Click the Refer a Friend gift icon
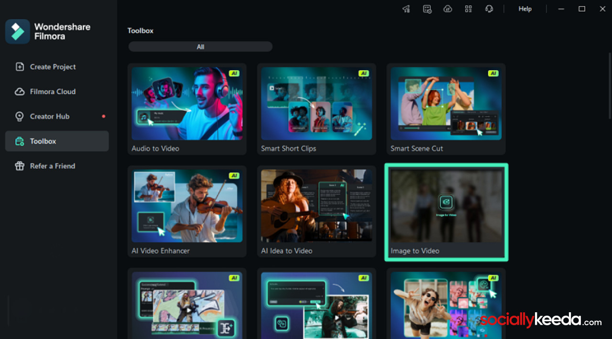612x339 pixels. 20,166
